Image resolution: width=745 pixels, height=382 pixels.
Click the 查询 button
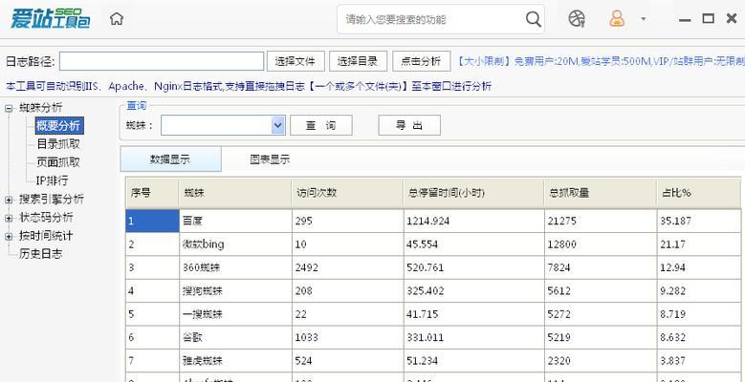[x=321, y=125]
